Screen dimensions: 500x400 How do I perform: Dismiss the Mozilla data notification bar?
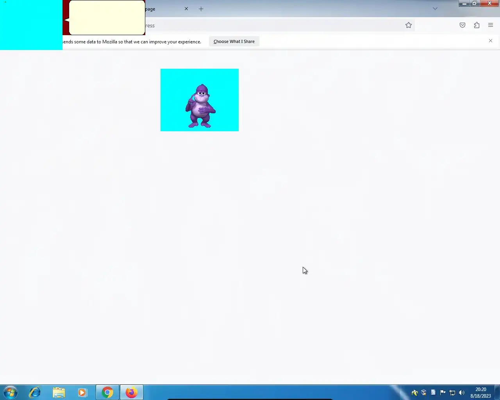[491, 41]
